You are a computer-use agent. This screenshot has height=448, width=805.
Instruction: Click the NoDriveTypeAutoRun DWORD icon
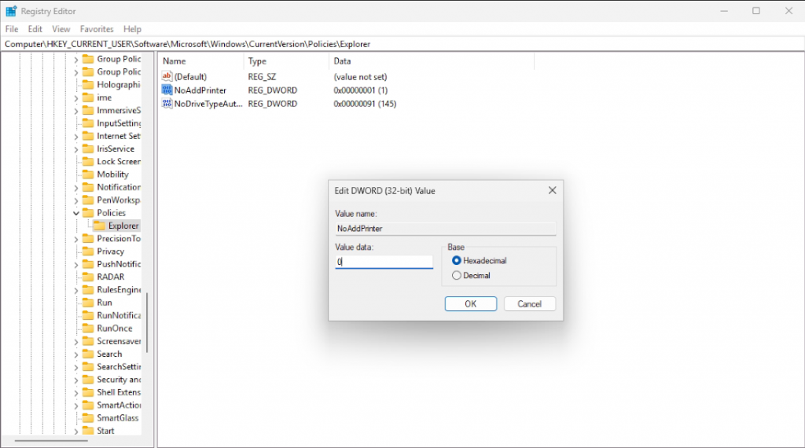(x=167, y=104)
